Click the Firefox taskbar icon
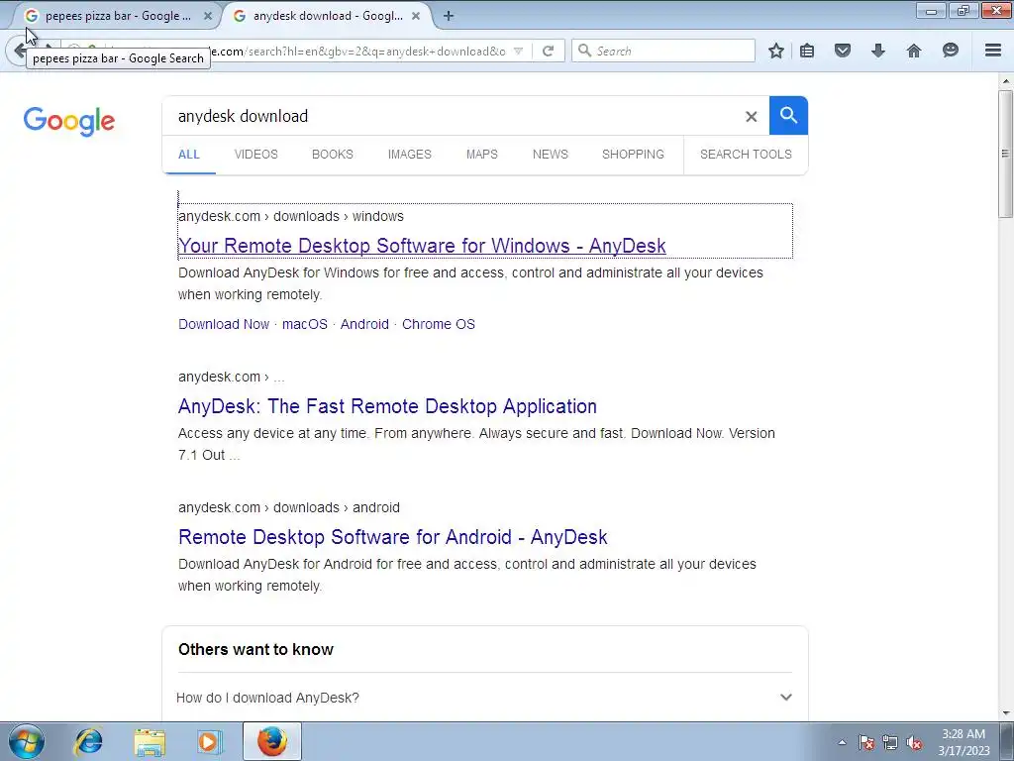This screenshot has width=1014, height=761. 271,741
